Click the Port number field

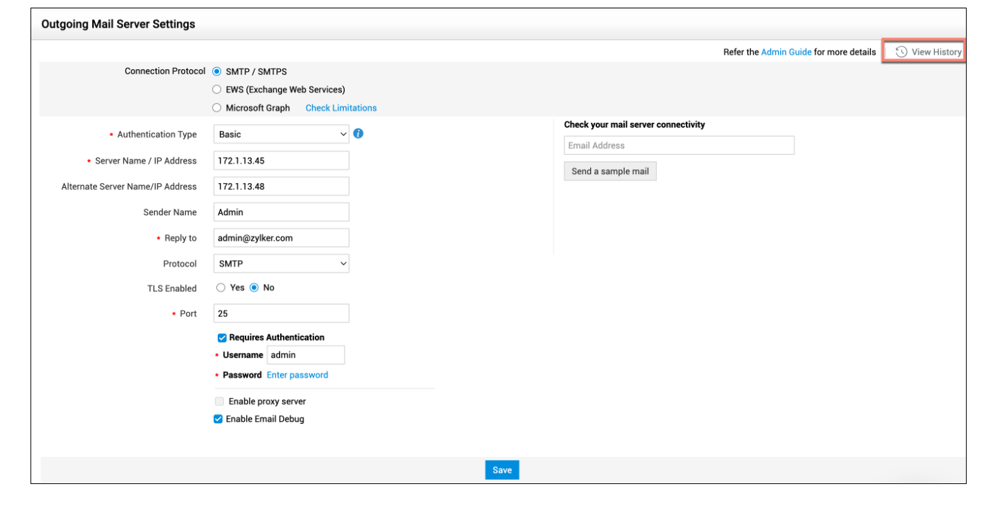pos(281,313)
